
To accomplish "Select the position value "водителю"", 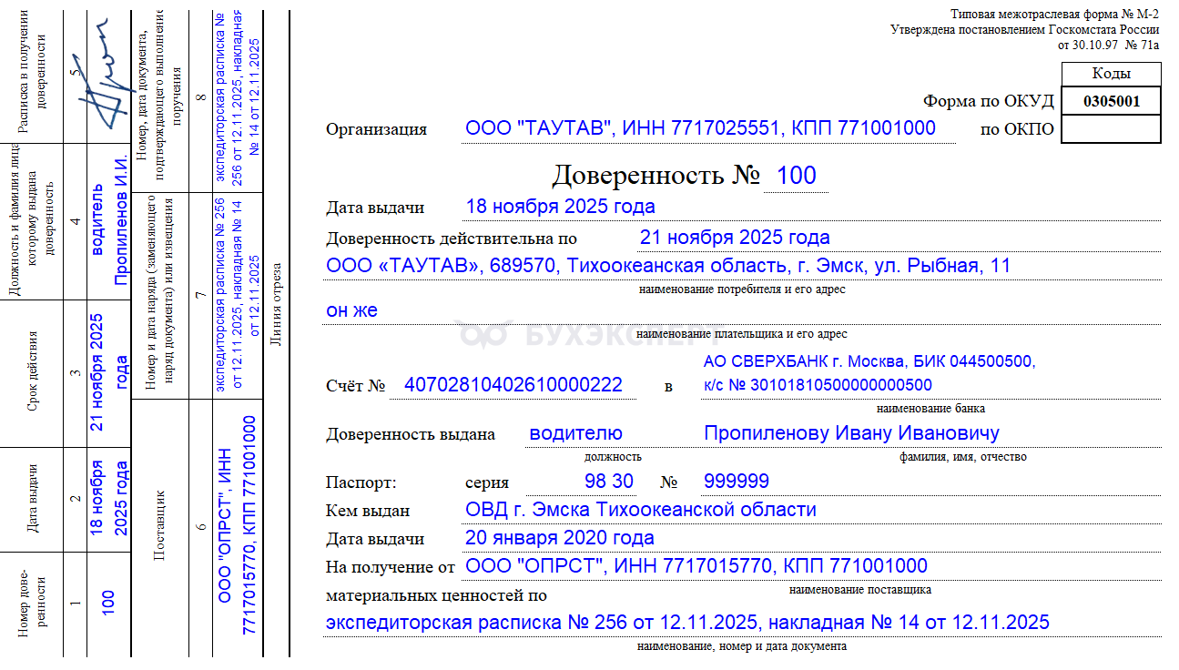I will (576, 433).
